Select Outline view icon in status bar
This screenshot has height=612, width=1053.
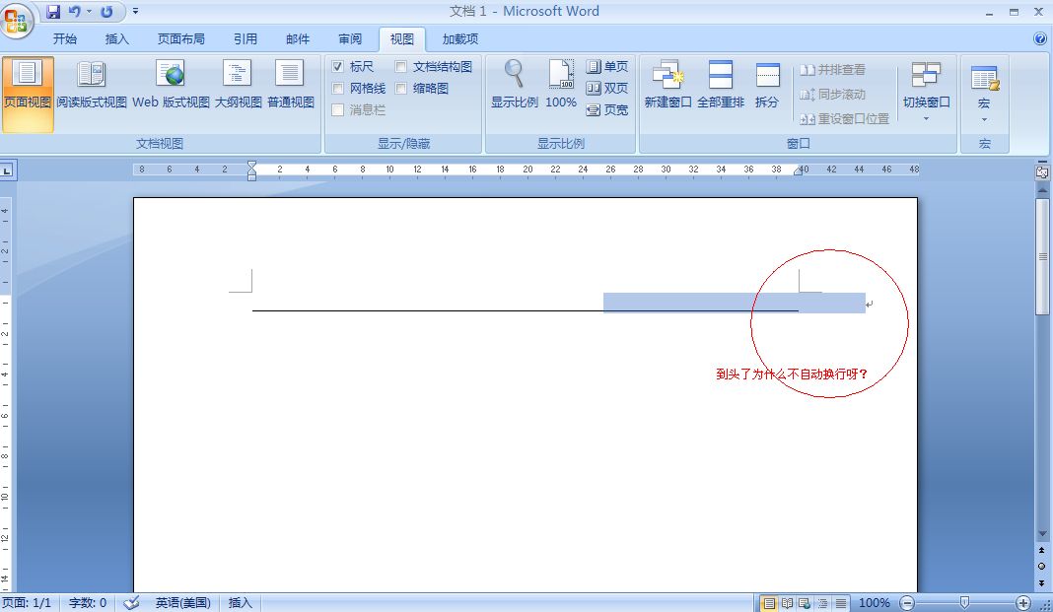pos(822,603)
